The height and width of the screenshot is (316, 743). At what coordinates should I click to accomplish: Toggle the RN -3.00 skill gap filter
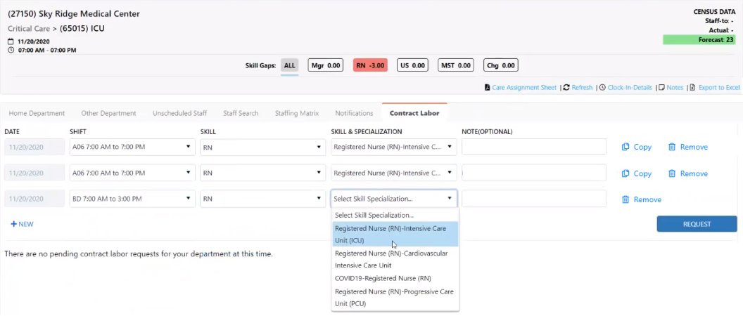click(370, 65)
